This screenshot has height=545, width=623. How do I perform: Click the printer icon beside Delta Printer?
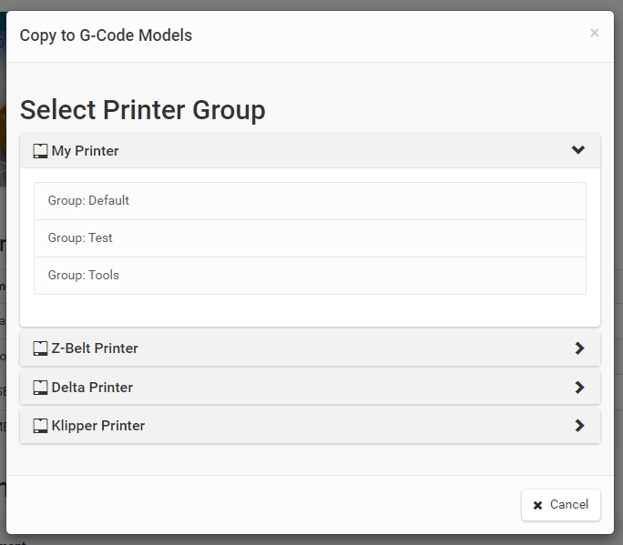pos(40,388)
